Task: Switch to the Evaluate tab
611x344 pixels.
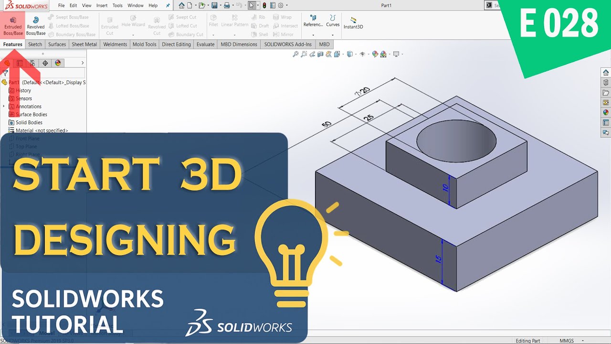Action: tap(205, 44)
